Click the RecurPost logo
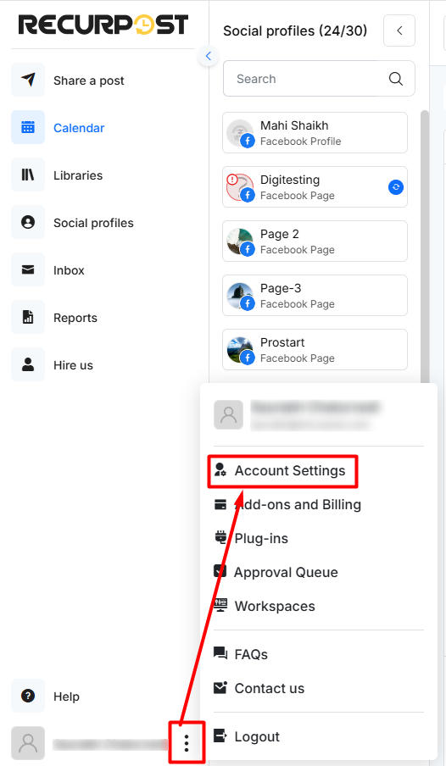Image resolution: width=446 pixels, height=766 pixels. coord(103,25)
